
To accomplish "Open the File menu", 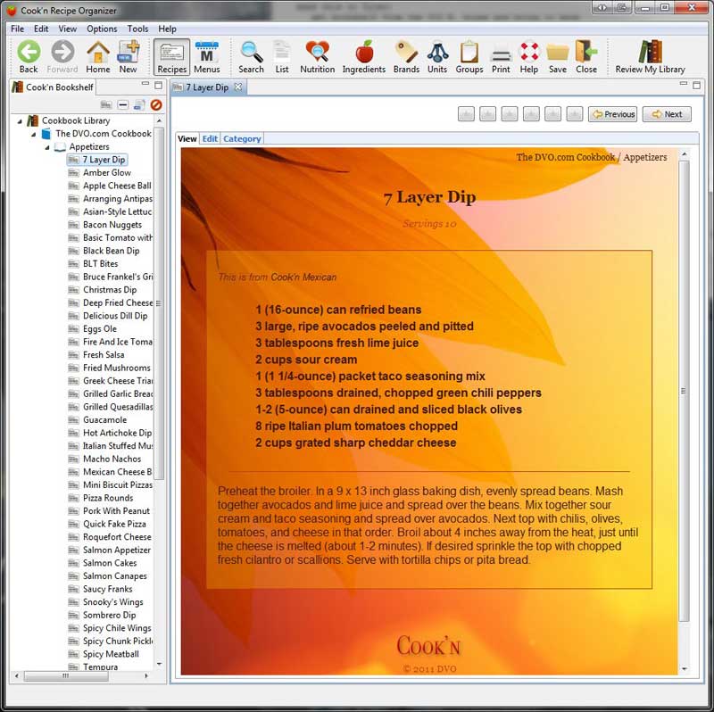I will click(x=17, y=29).
